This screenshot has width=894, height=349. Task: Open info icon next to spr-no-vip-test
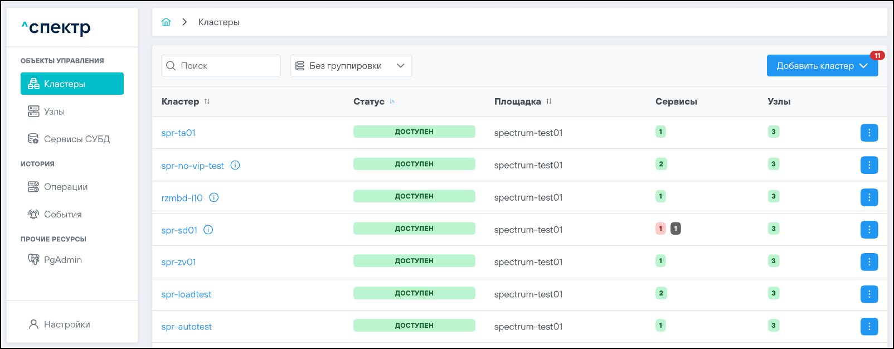coord(235,165)
